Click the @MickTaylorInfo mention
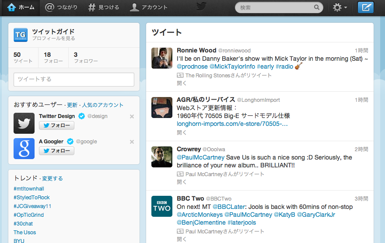The height and width of the screenshot is (243, 385). coord(232,66)
